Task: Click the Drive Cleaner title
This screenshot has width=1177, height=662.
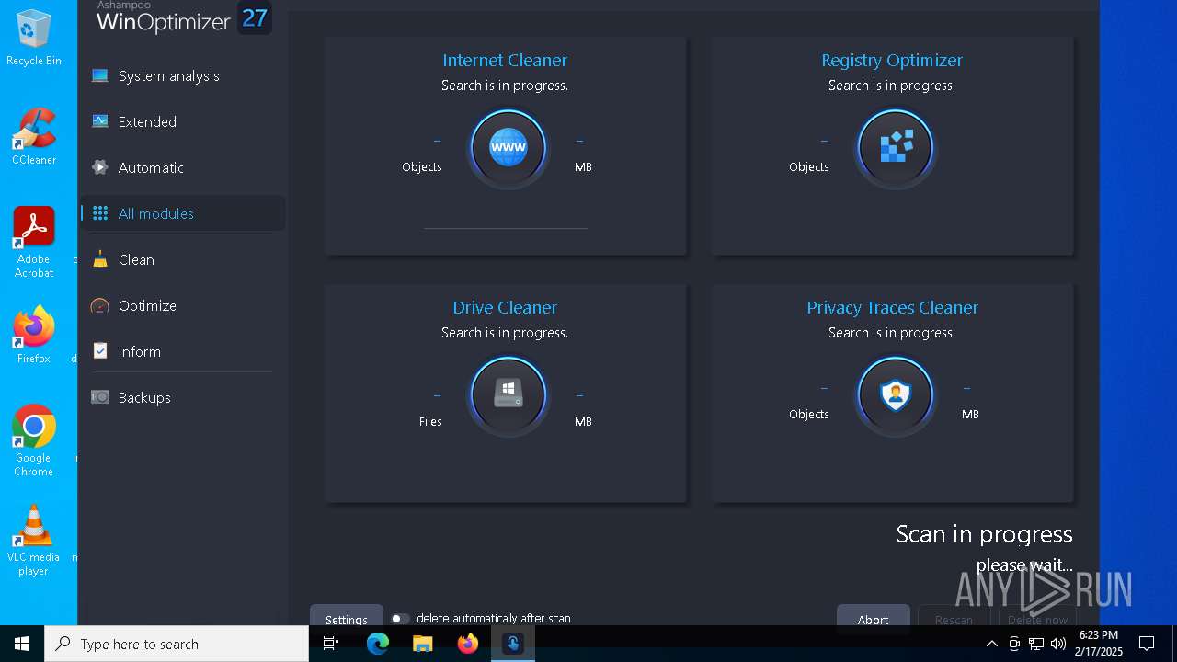Action: point(505,307)
